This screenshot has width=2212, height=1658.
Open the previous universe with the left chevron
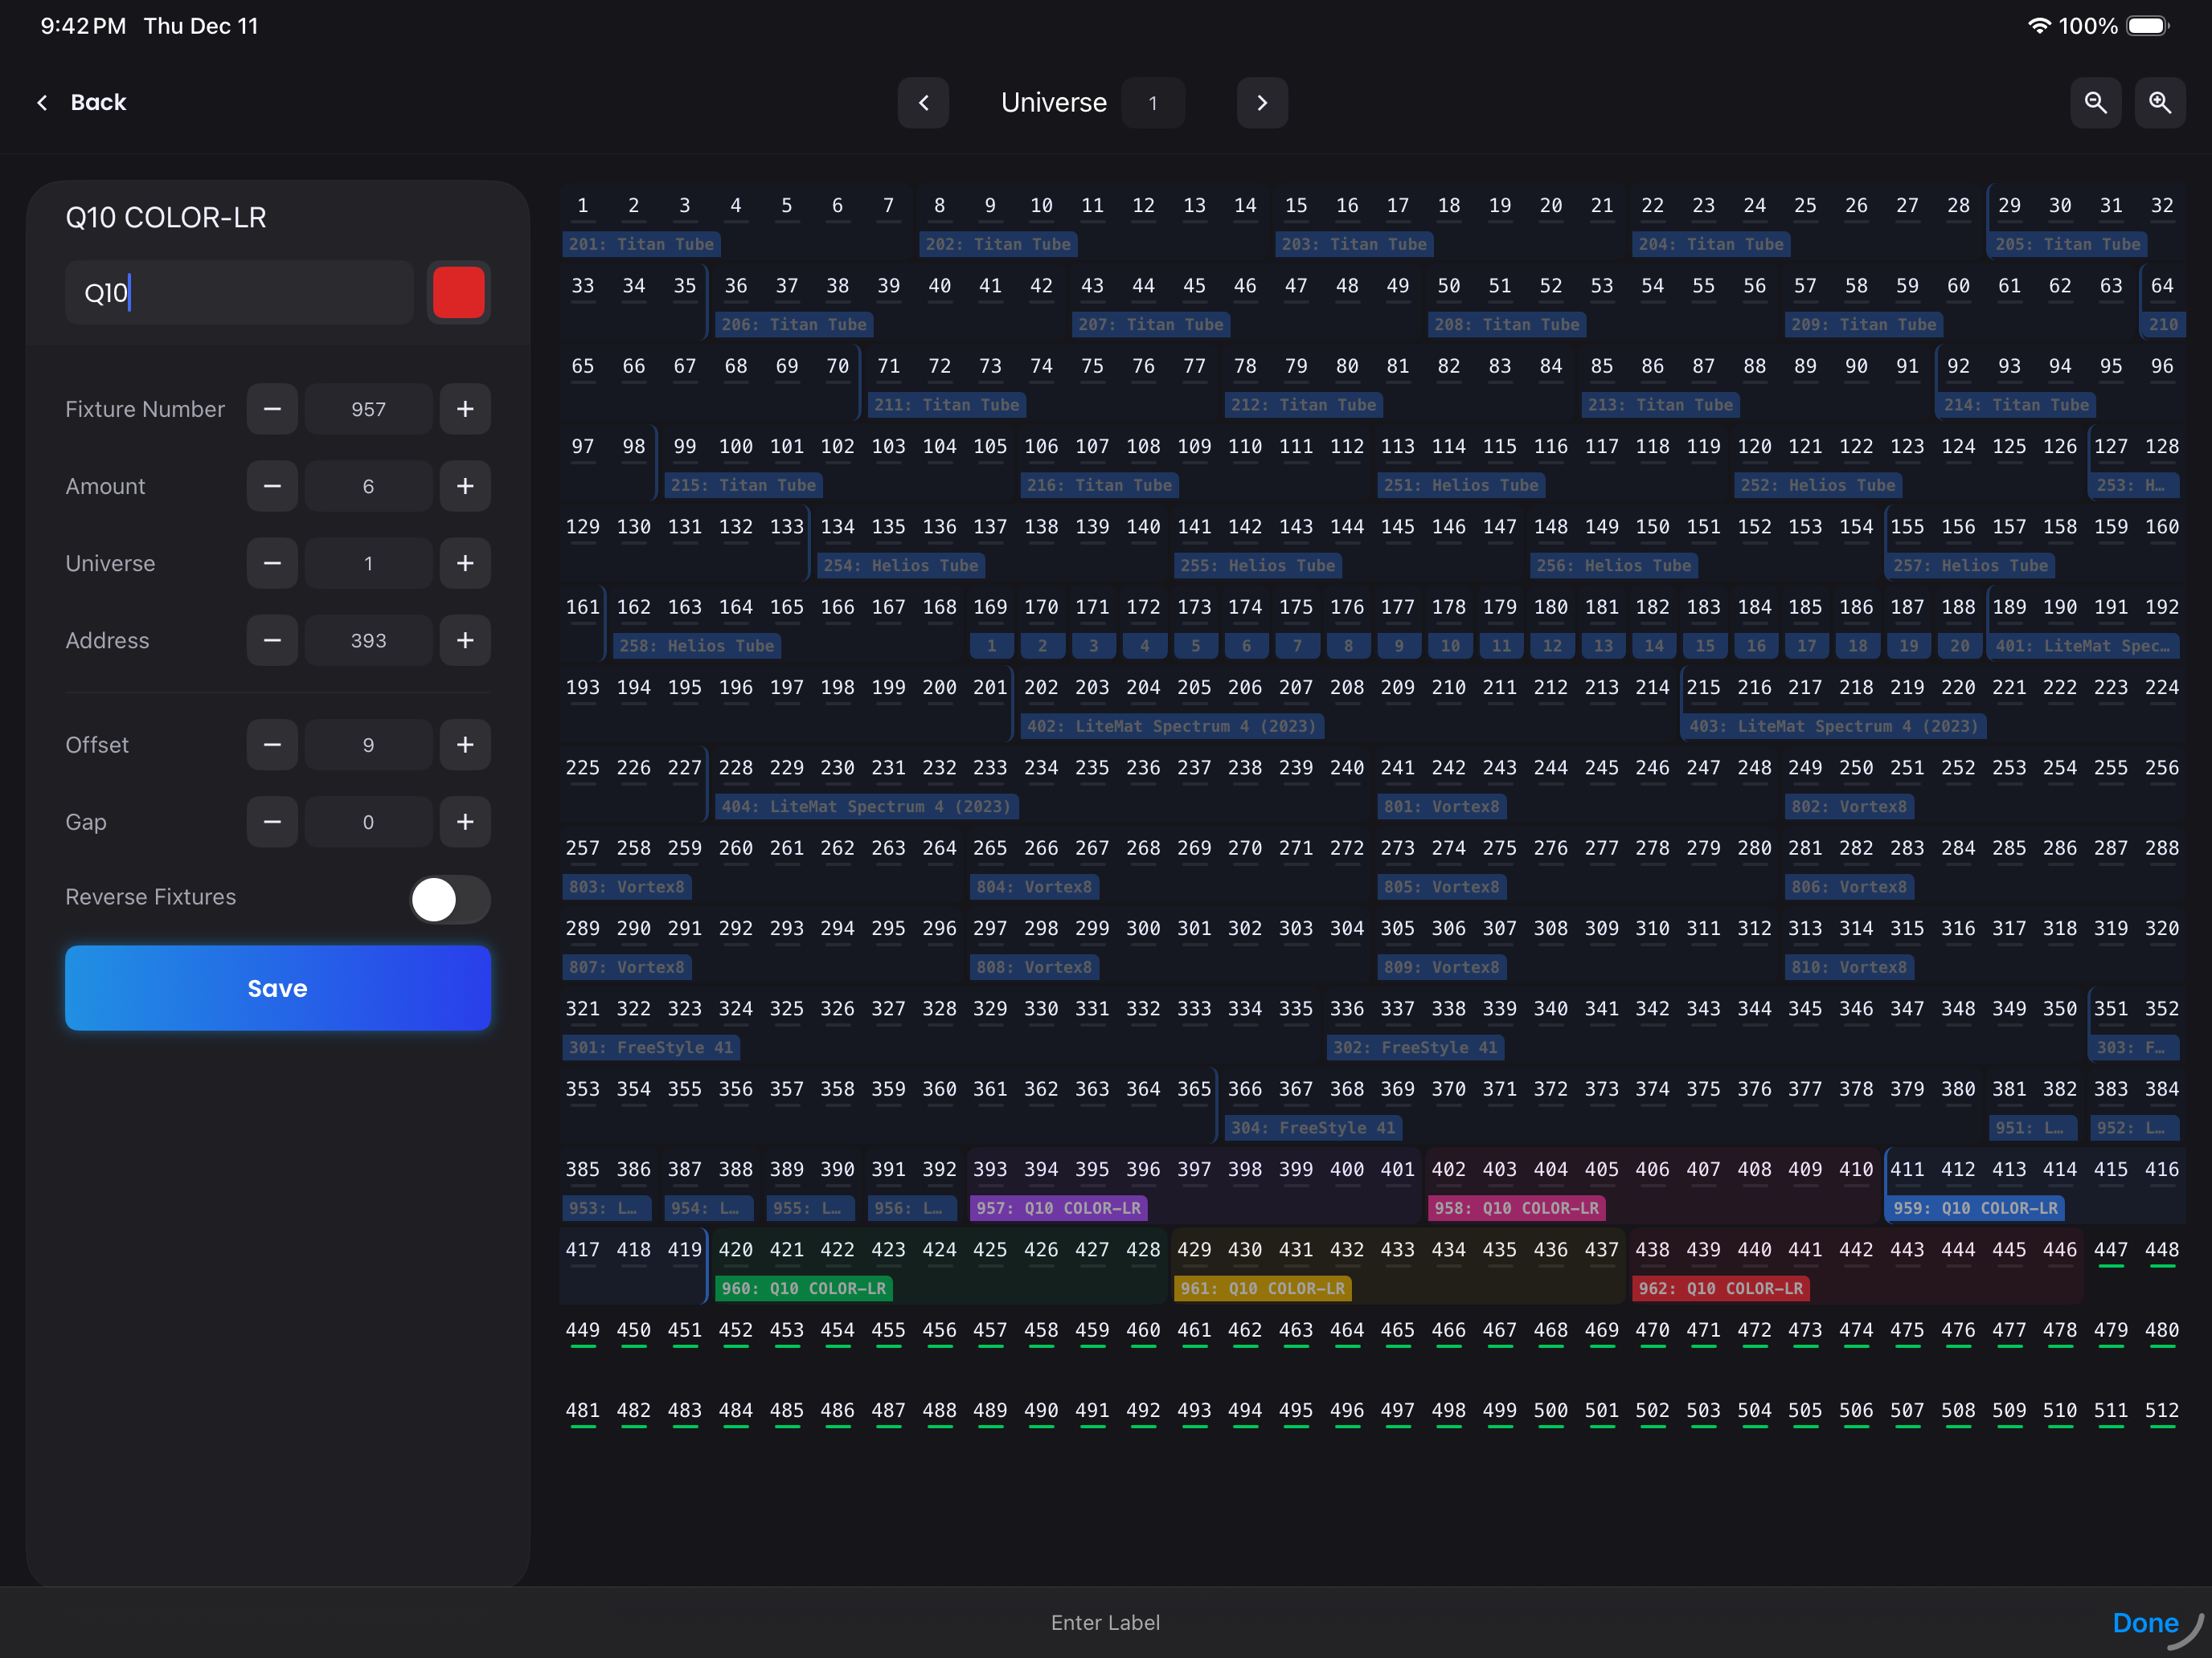(x=923, y=102)
